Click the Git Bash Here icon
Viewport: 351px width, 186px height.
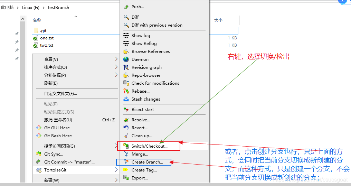[x=39, y=136]
